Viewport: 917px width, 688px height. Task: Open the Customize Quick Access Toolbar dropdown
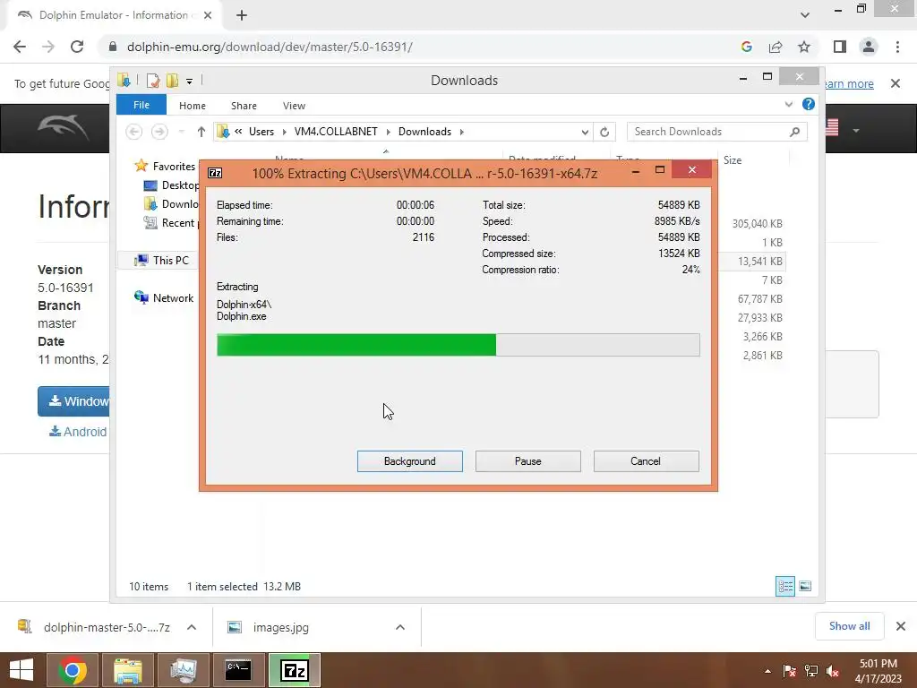click(190, 82)
